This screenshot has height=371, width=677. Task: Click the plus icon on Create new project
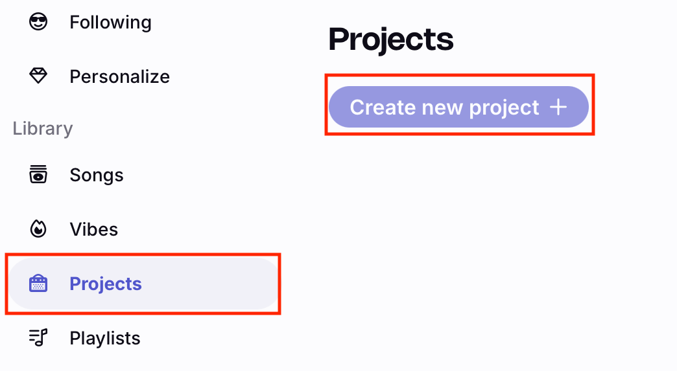[x=558, y=107]
